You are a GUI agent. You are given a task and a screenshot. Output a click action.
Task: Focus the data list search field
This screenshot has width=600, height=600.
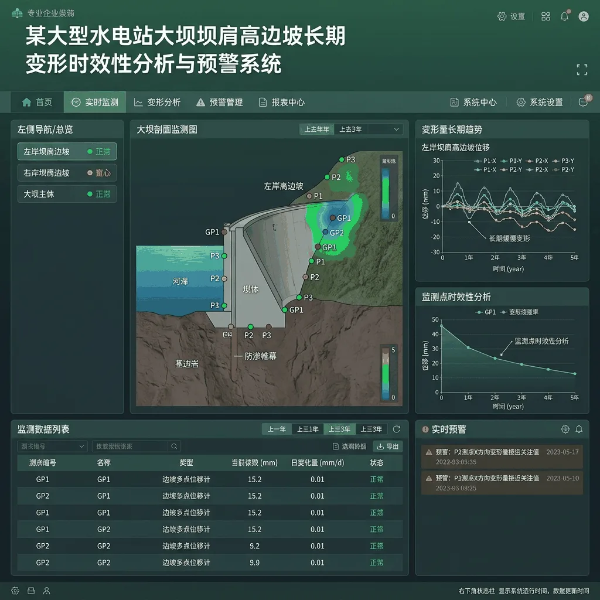pyautogui.click(x=130, y=446)
